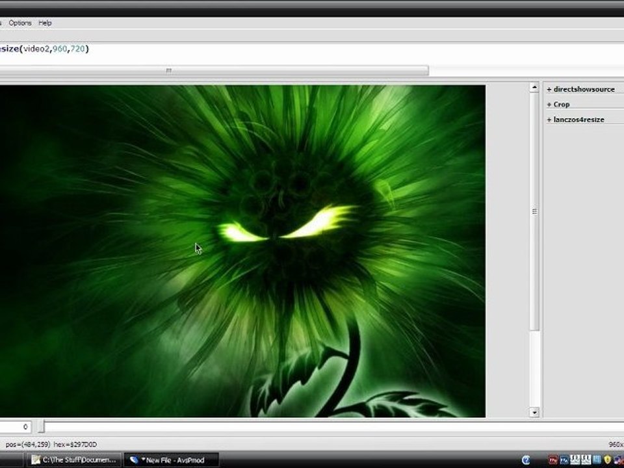Click the yellow shield tray icon
This screenshot has width=624, height=468.
pyautogui.click(x=607, y=460)
